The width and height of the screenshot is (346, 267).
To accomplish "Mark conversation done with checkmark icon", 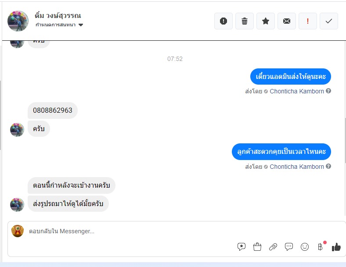I will tap(329, 21).
